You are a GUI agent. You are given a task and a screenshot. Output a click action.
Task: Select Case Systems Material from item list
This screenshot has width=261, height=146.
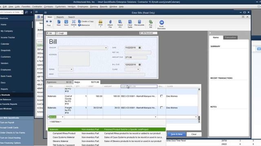point(64,137)
